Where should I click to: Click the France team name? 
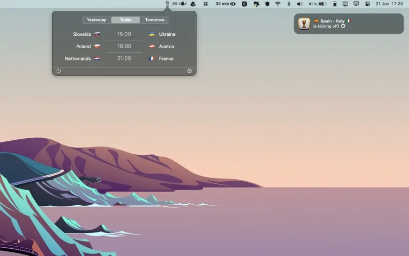point(166,59)
